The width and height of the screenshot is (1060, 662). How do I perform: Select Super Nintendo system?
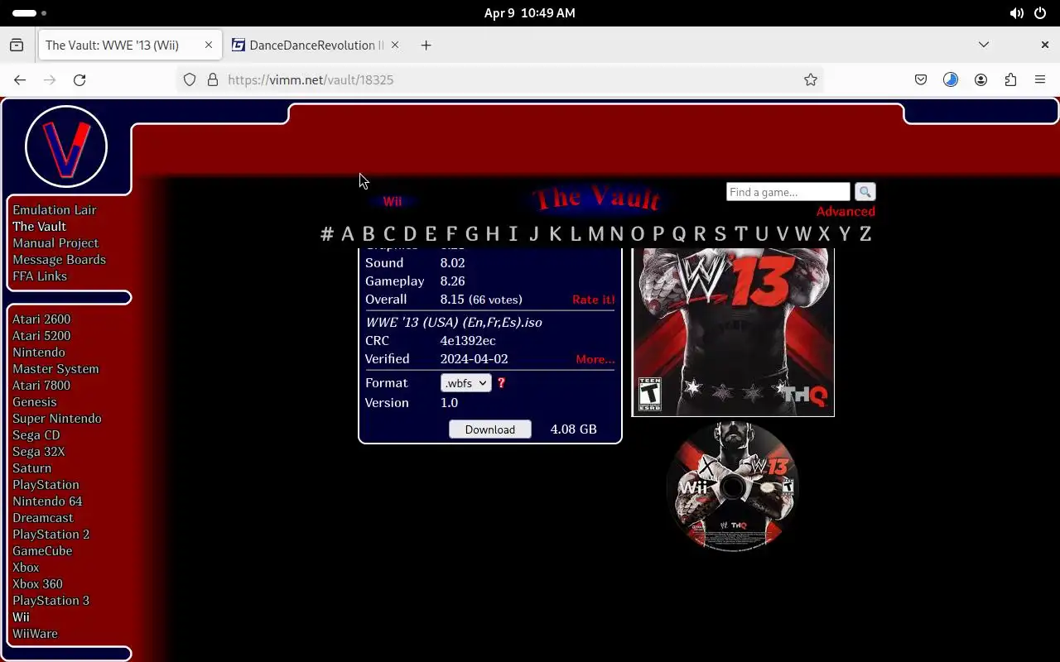pos(57,419)
